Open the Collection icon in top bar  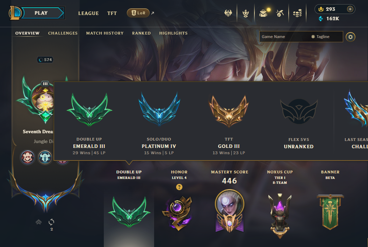click(x=245, y=13)
